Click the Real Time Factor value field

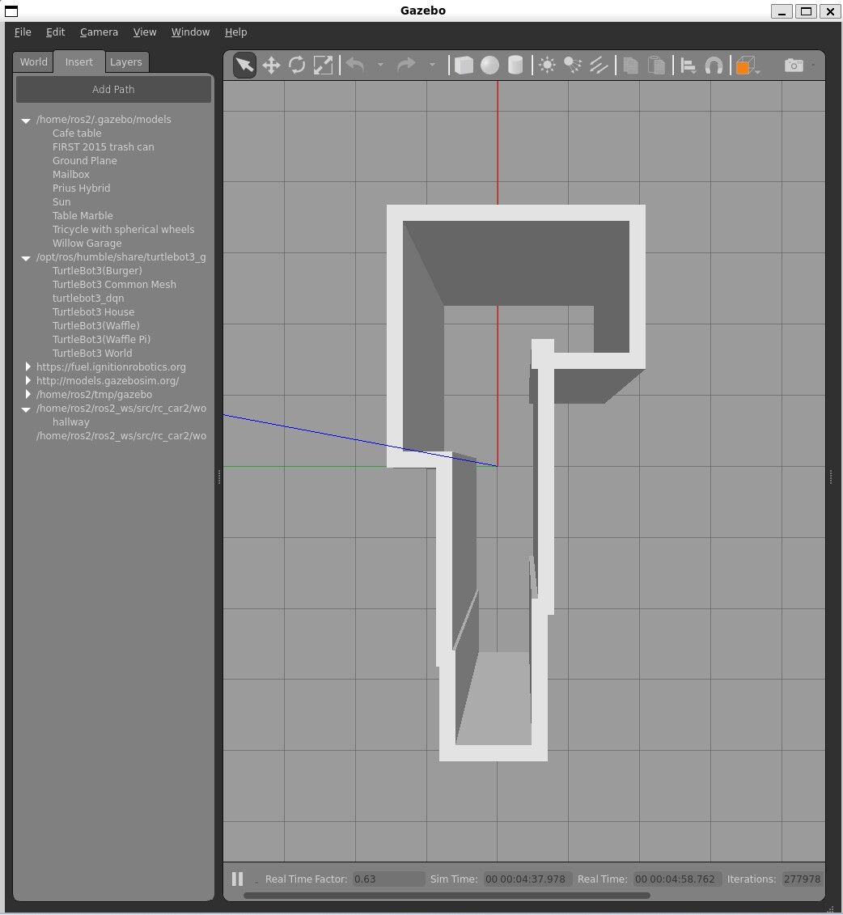pyautogui.click(x=388, y=879)
